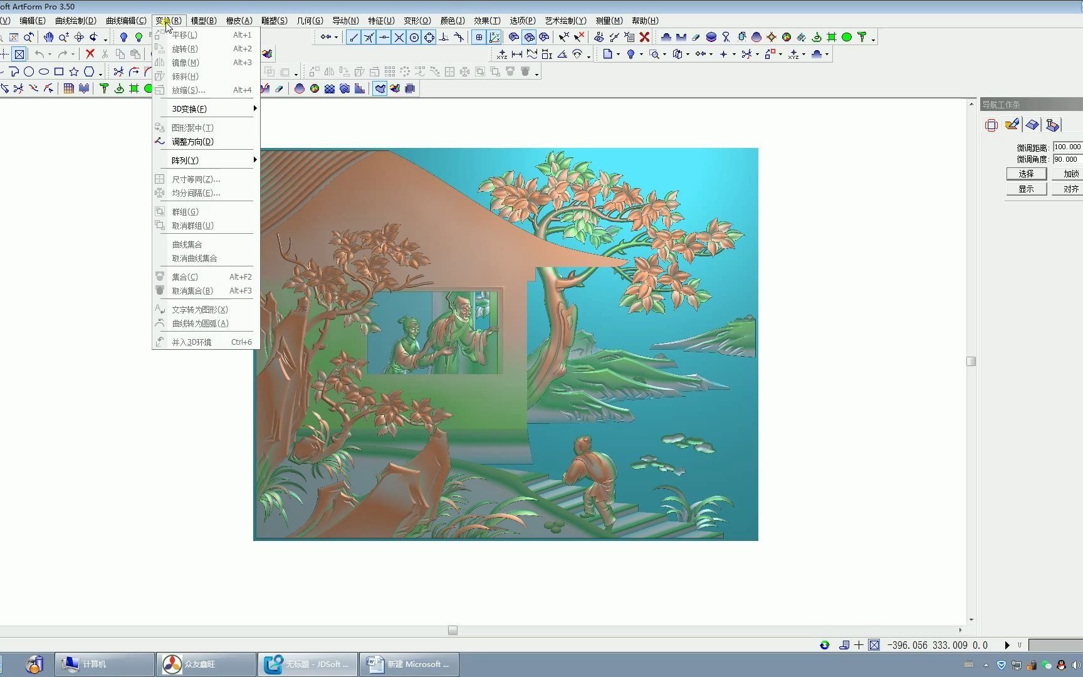Click first red rectangle icon in navigation panel
Screen dimensions: 1083x677
[991, 125]
